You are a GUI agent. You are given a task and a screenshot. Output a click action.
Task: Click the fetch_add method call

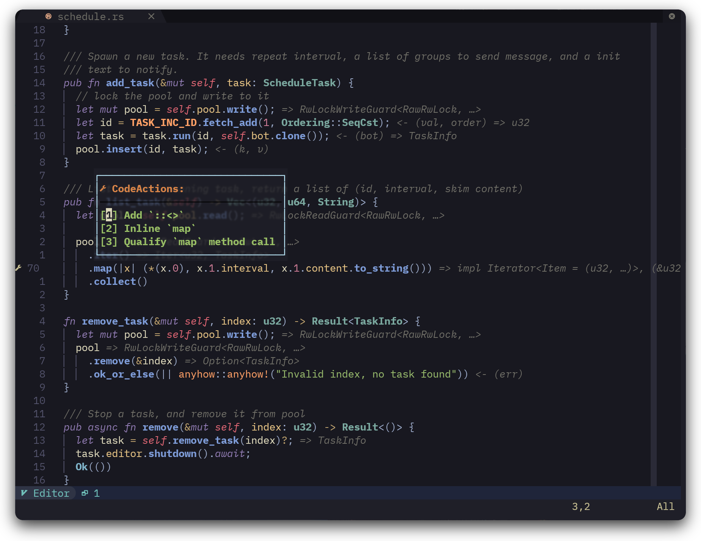pyautogui.click(x=230, y=123)
